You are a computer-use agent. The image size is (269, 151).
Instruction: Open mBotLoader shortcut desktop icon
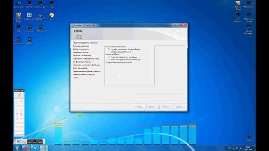point(238,5)
